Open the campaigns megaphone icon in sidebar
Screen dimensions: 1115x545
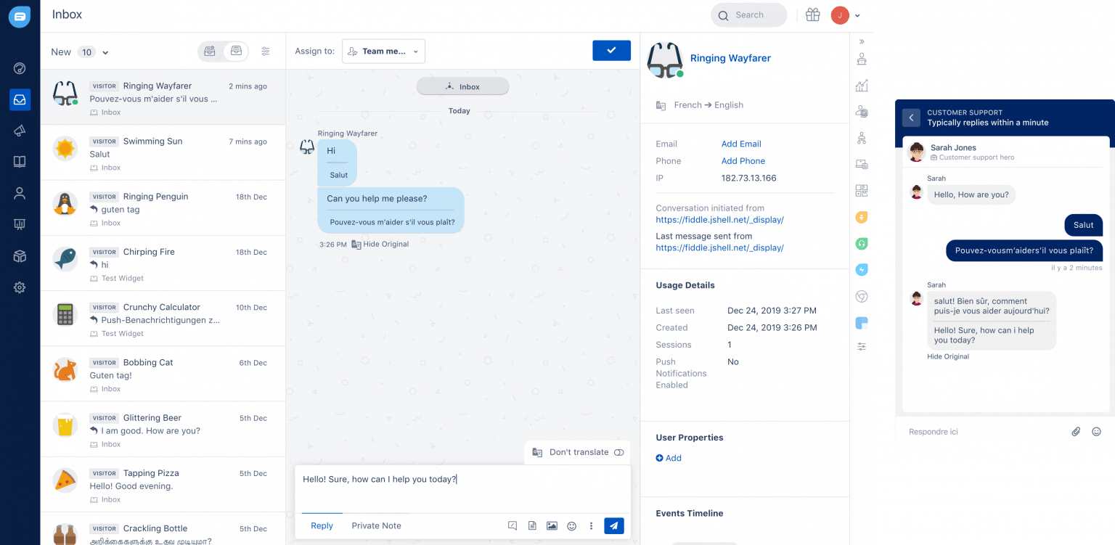pyautogui.click(x=20, y=131)
